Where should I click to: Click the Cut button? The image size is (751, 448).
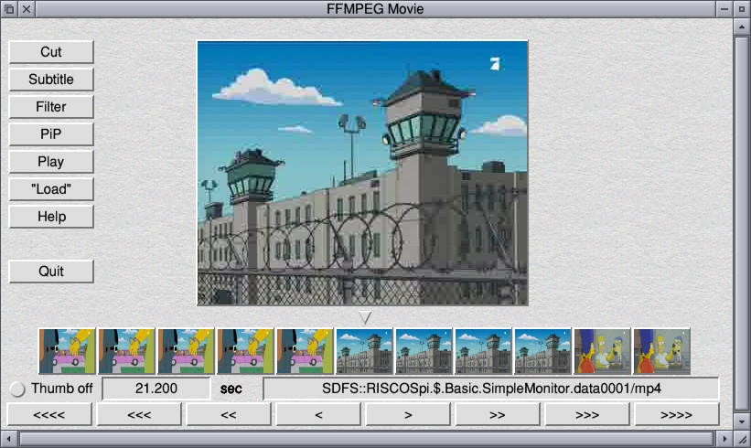tap(51, 52)
